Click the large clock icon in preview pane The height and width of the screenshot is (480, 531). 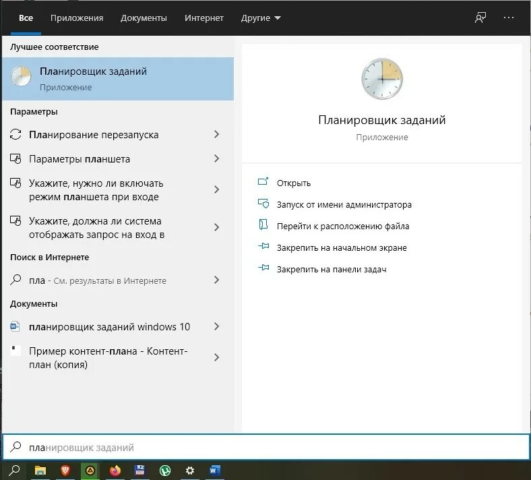tap(382, 79)
